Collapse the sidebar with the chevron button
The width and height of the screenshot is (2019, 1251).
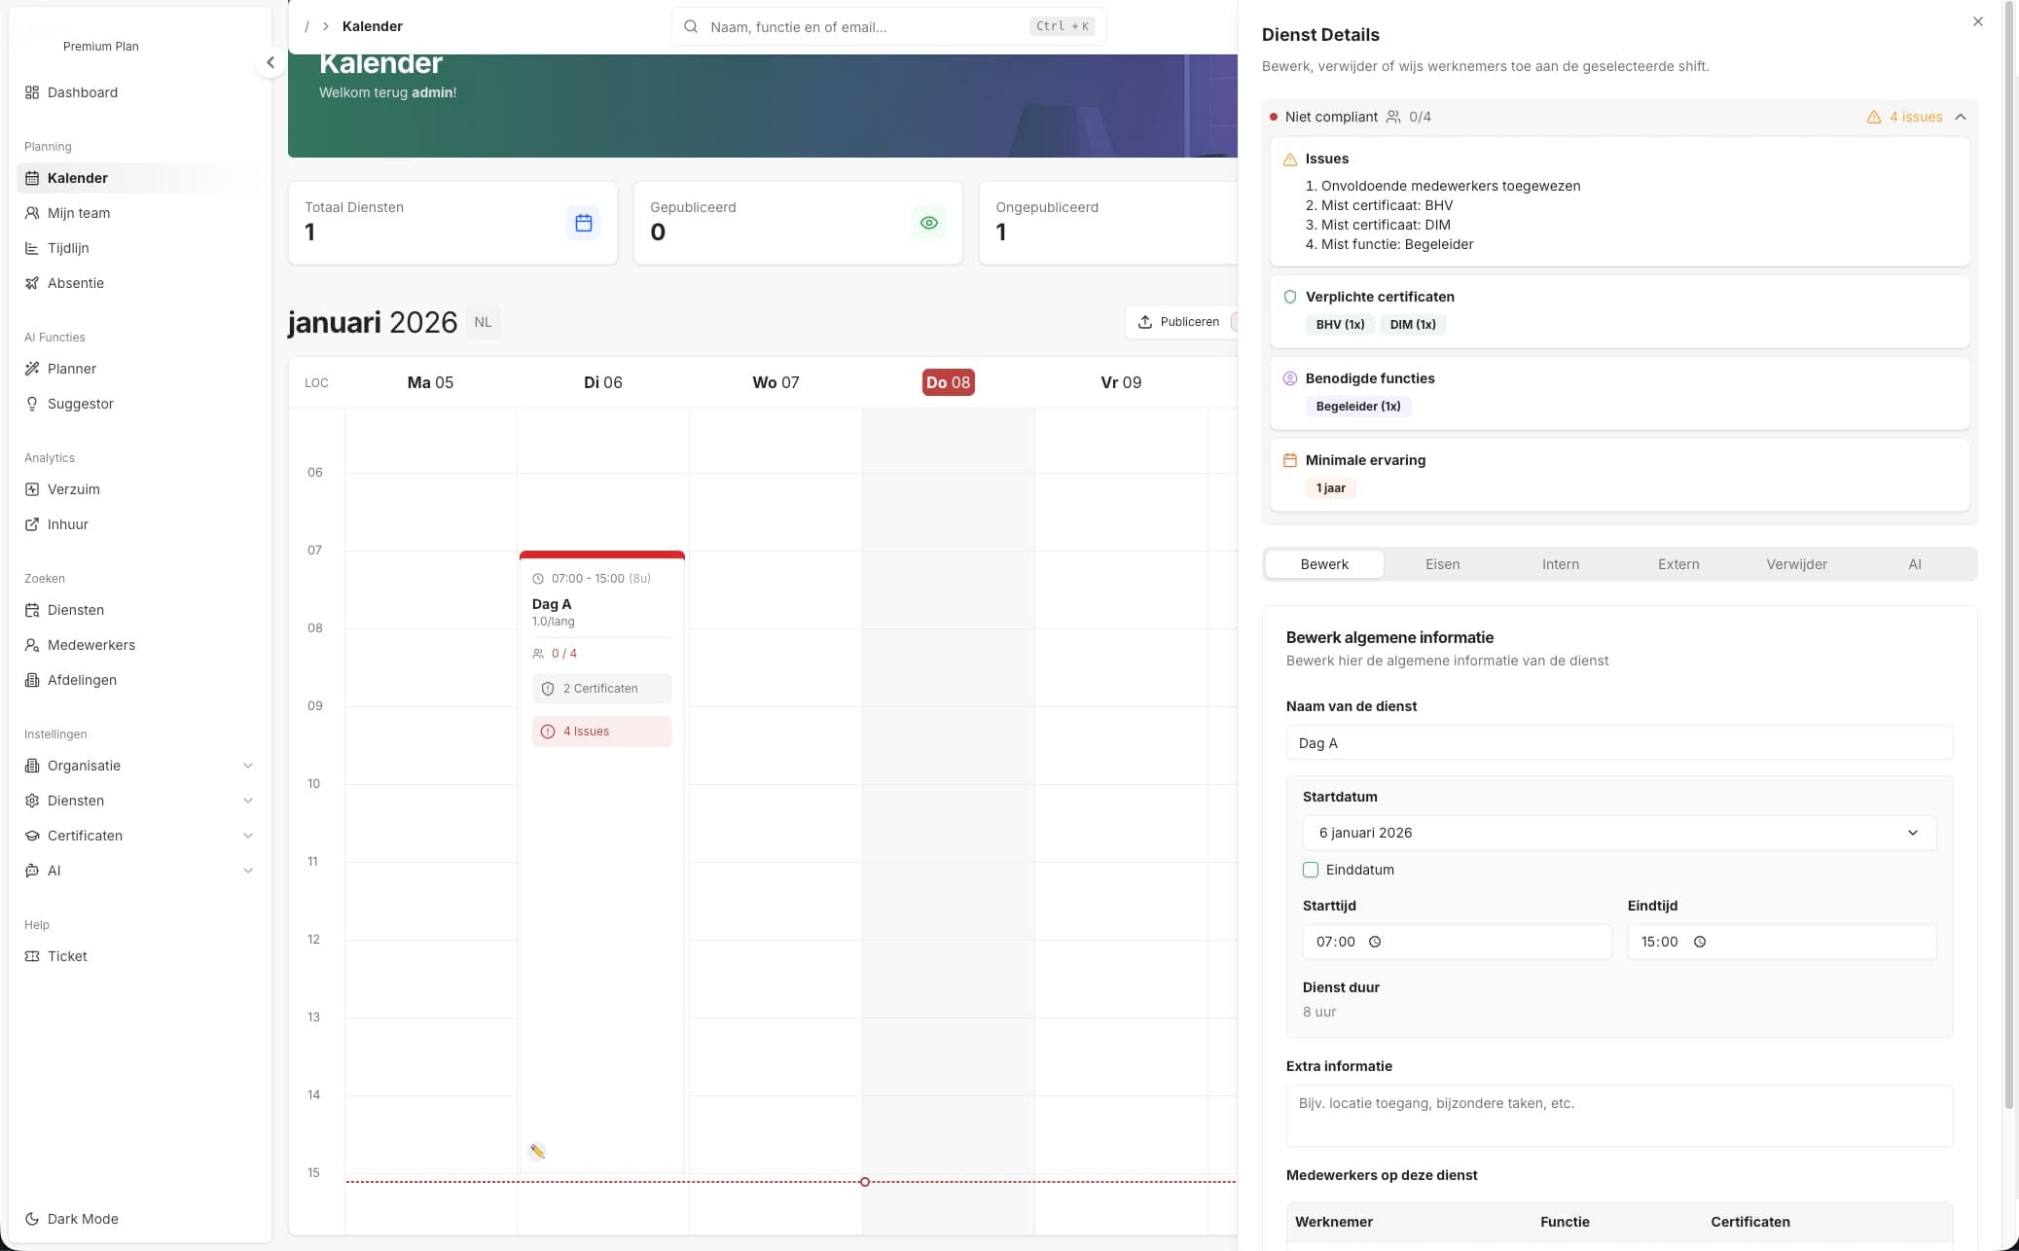pos(270,62)
